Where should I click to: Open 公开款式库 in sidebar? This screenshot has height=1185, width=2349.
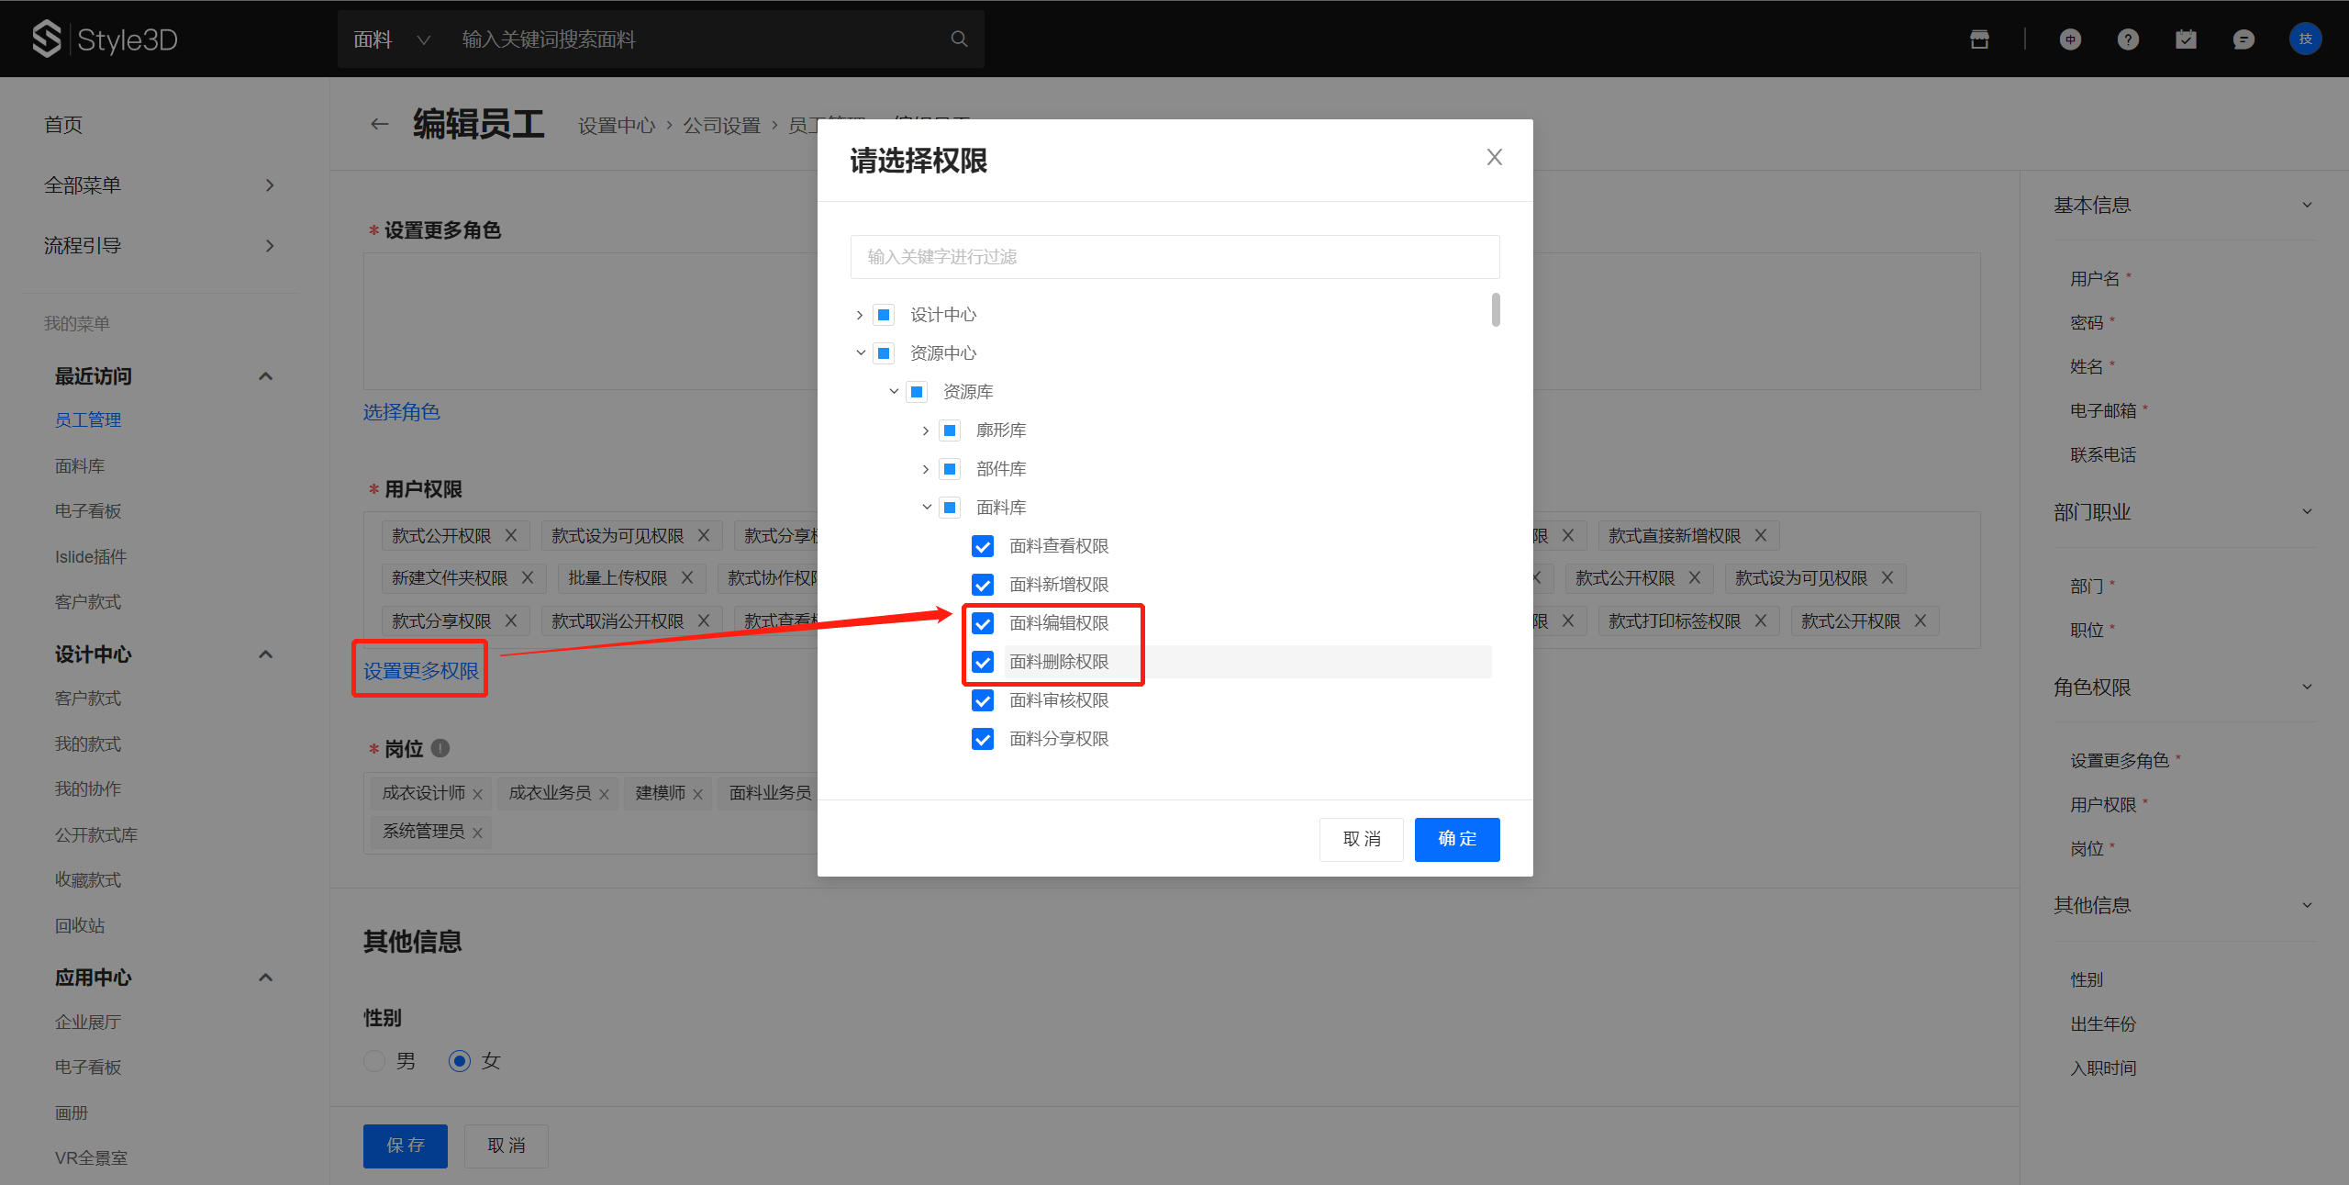click(96, 834)
